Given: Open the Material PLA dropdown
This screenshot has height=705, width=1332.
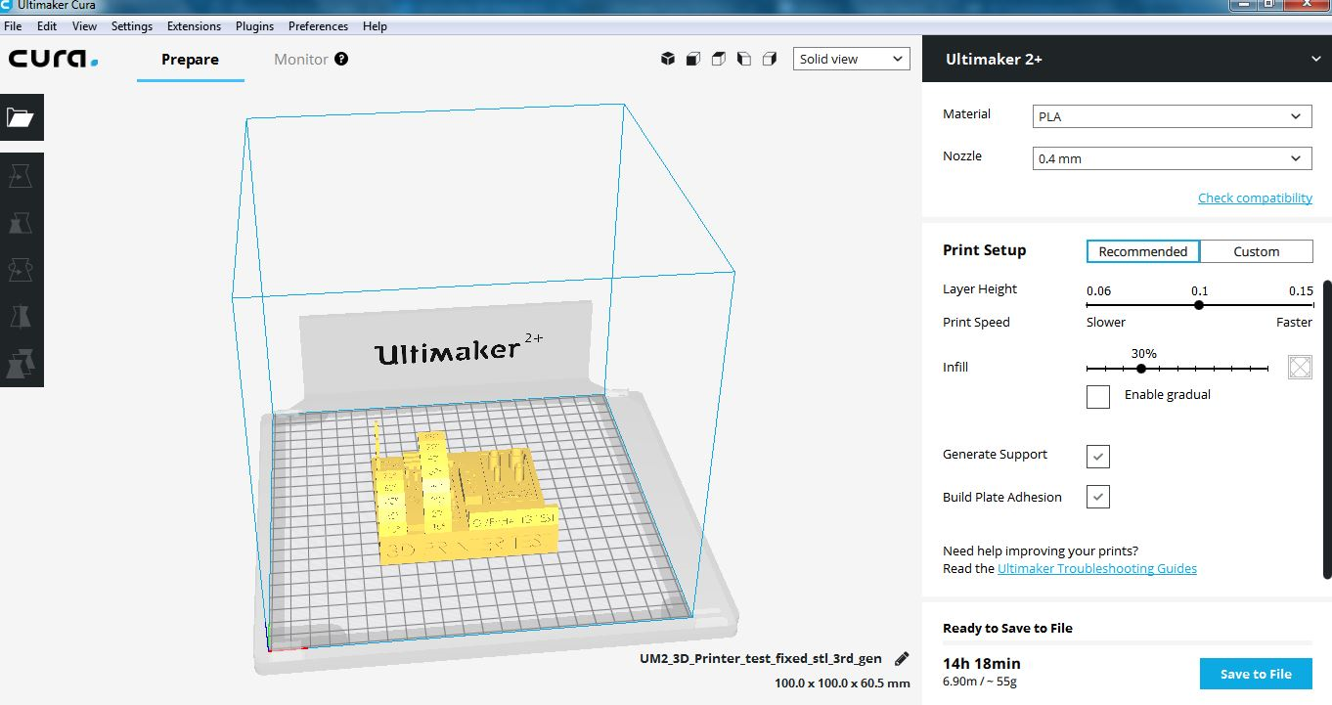Looking at the screenshot, I should click(1173, 116).
